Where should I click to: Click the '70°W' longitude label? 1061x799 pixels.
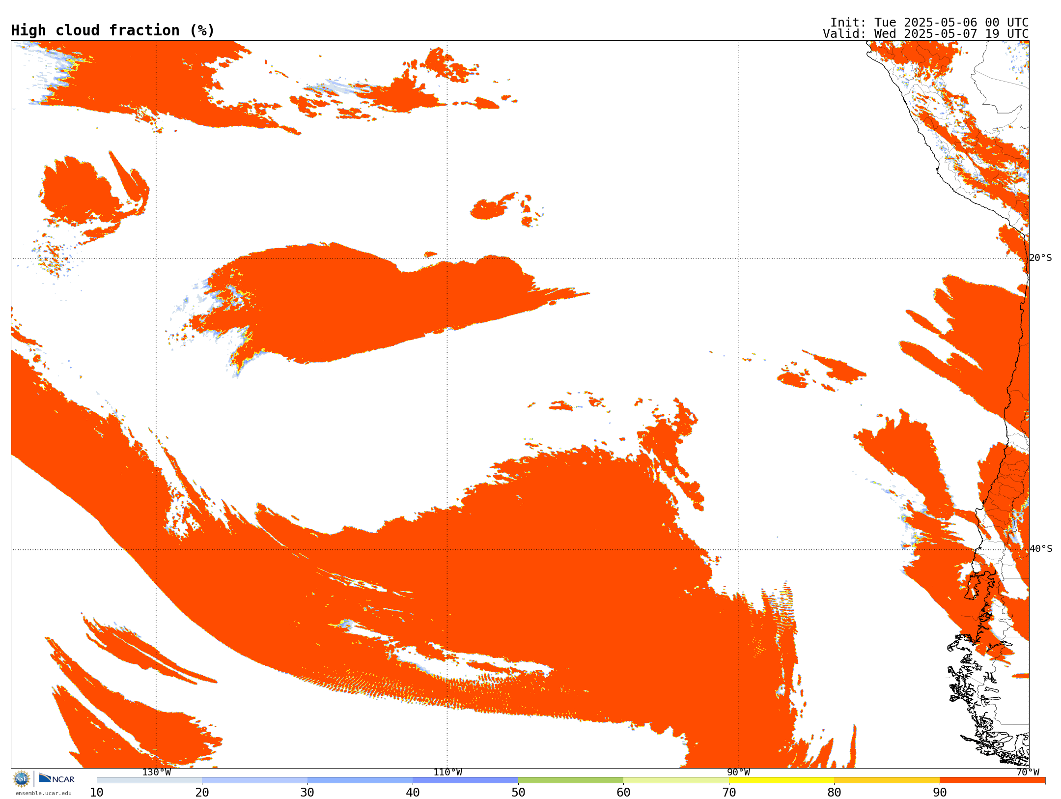click(1028, 772)
